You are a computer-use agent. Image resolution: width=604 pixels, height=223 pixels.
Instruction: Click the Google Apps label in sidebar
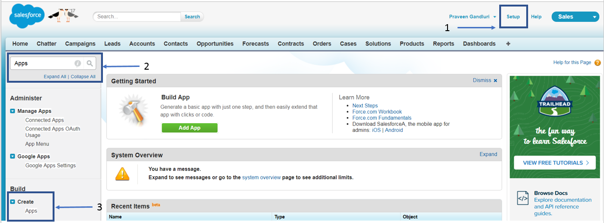[x=34, y=157]
